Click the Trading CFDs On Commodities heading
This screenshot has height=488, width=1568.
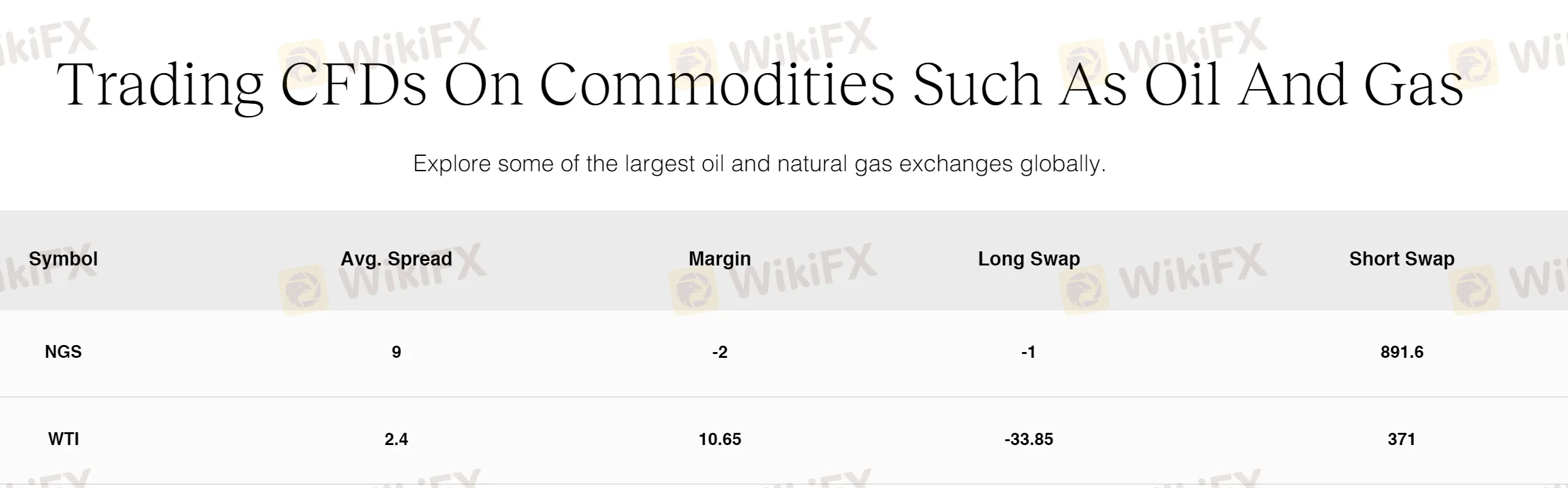click(760, 86)
